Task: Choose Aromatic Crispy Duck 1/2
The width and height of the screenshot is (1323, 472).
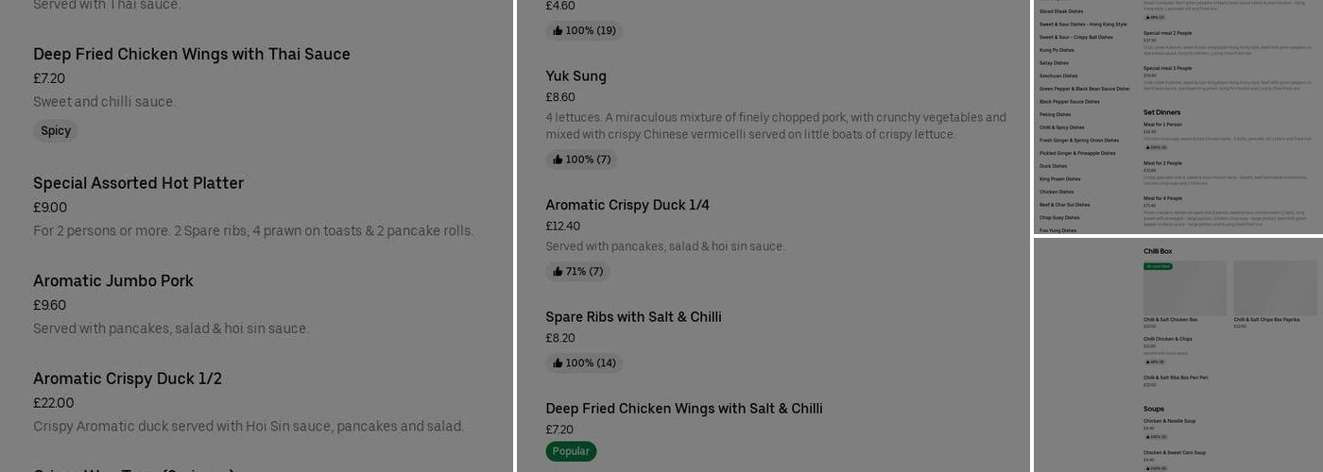Action: (128, 379)
